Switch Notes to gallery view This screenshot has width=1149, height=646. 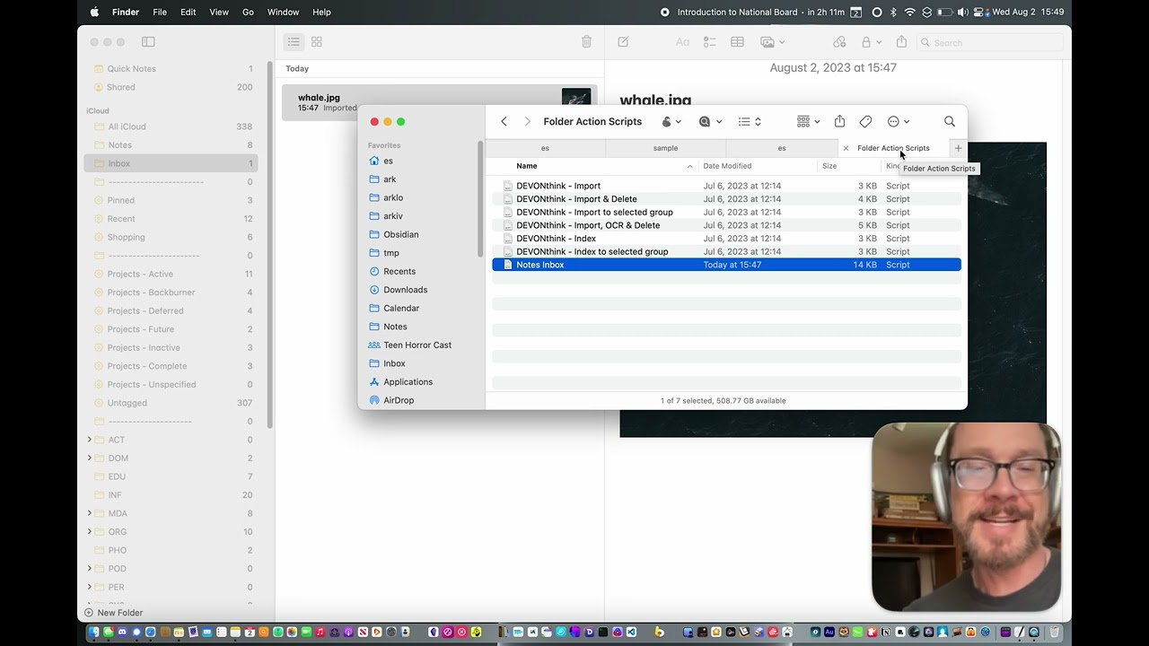[x=317, y=42]
